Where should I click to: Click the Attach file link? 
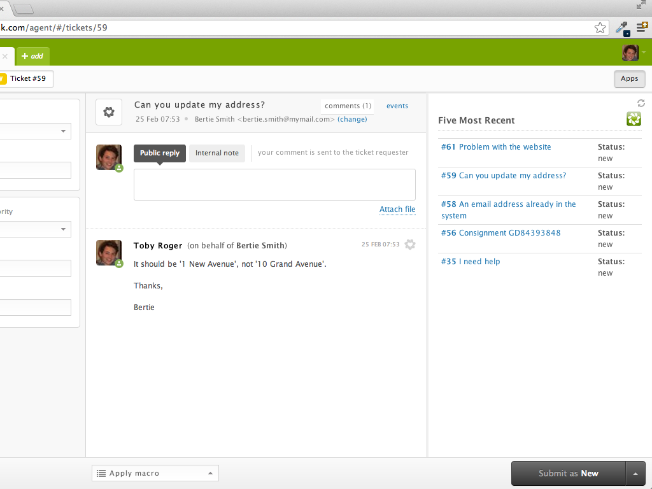[397, 209]
